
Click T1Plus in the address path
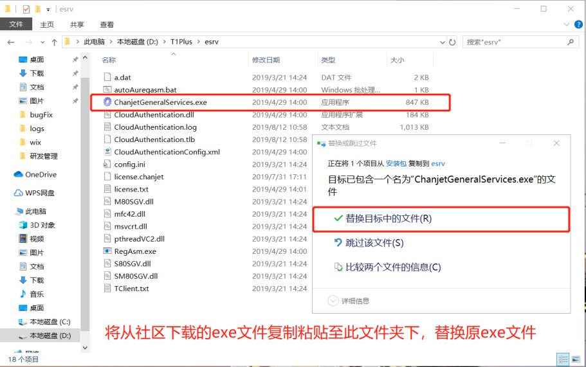tap(181, 42)
